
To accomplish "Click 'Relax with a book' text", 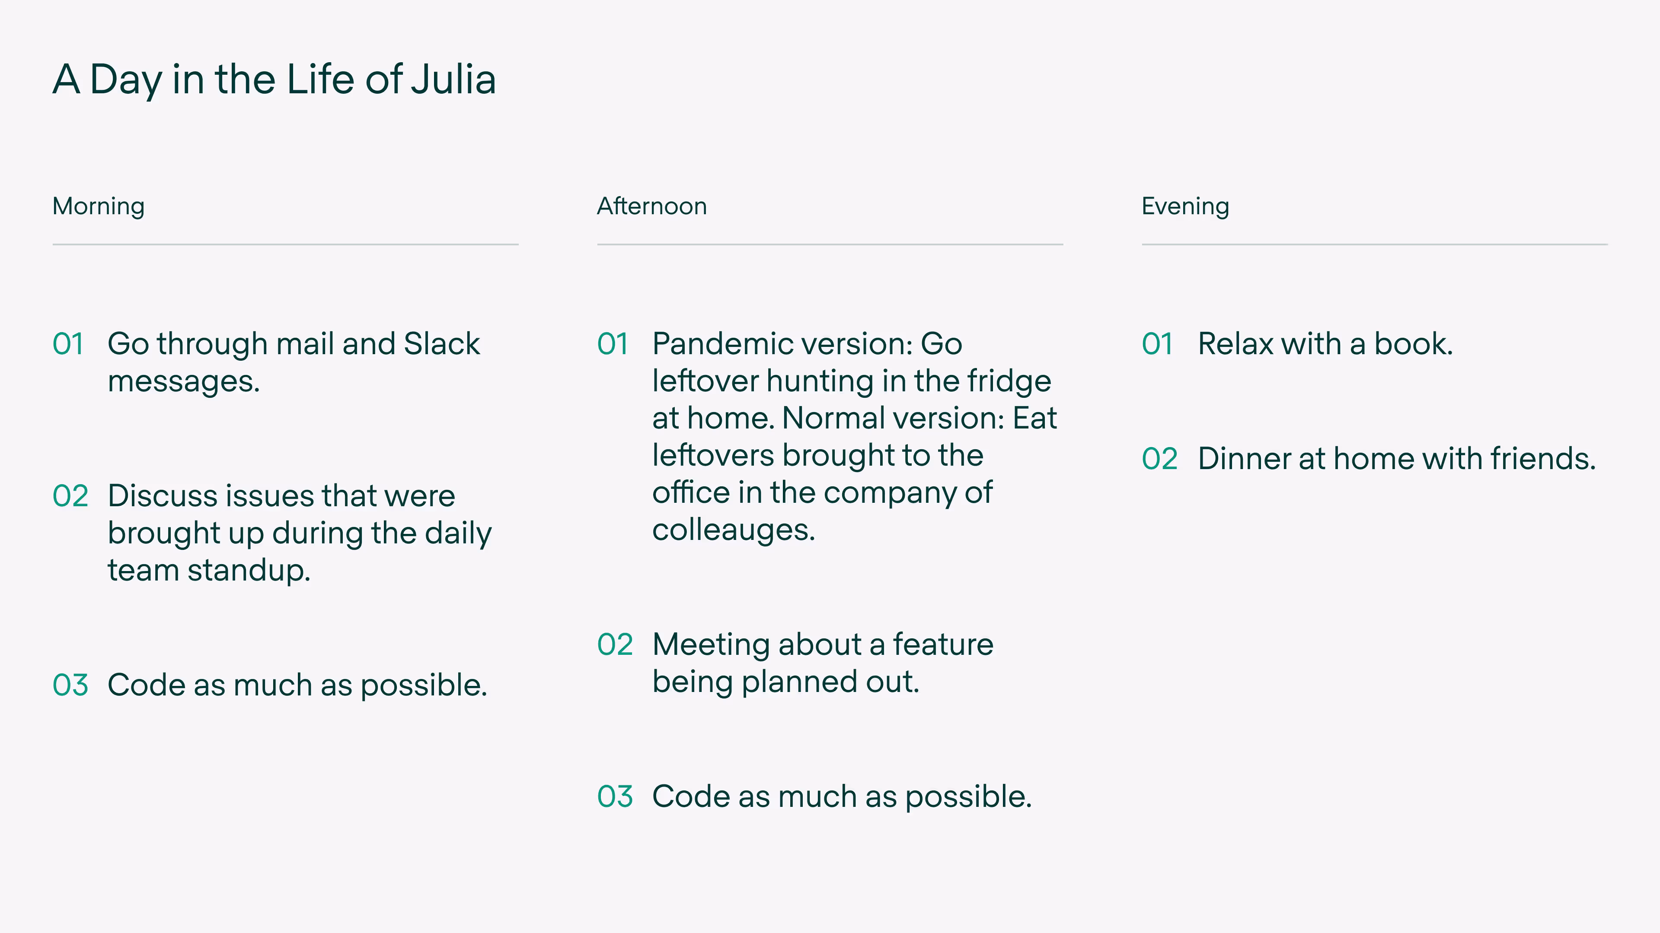I will (1325, 344).
